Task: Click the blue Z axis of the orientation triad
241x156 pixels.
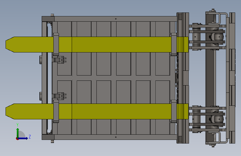Action: (x=23, y=138)
